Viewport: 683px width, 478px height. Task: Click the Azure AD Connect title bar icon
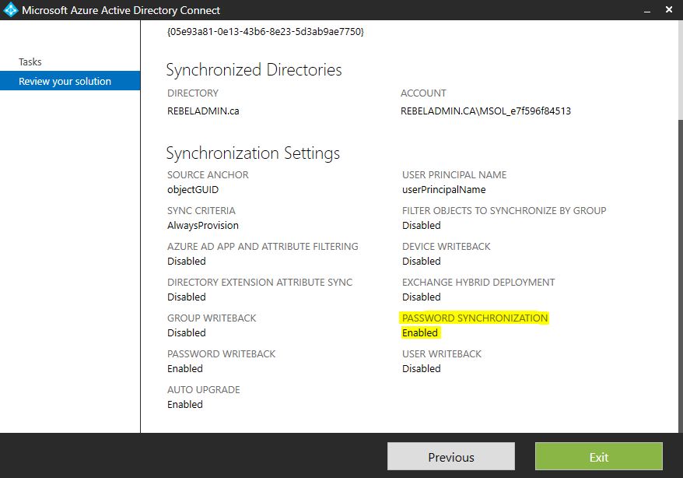coord(10,9)
